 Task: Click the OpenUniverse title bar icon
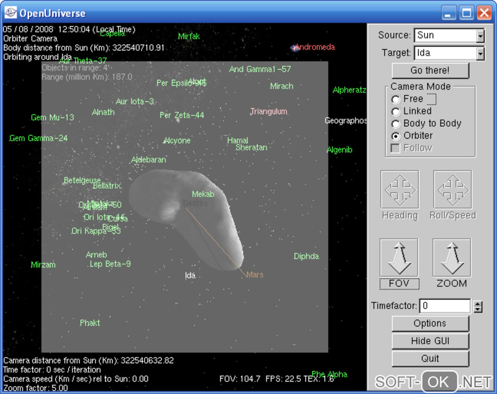click(10, 13)
